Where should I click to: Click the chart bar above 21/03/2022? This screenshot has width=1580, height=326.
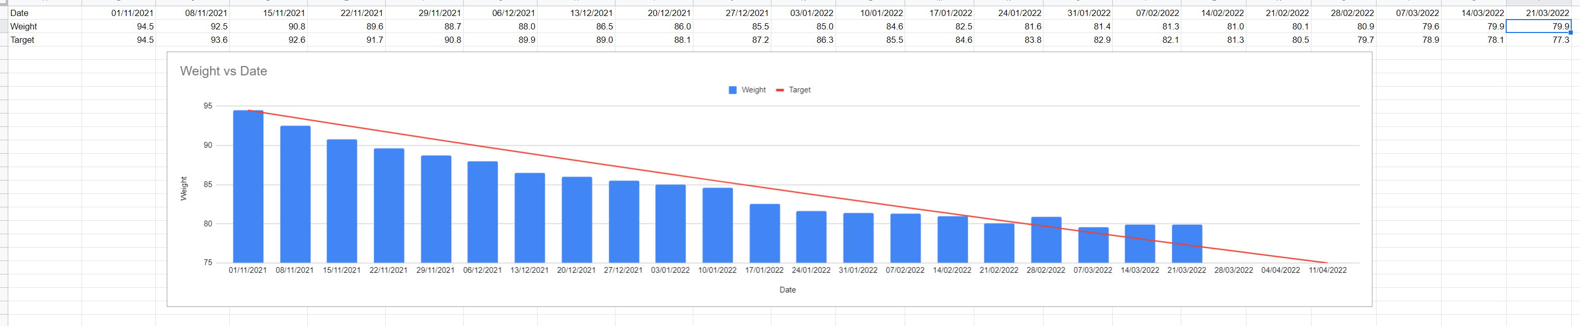point(1186,243)
